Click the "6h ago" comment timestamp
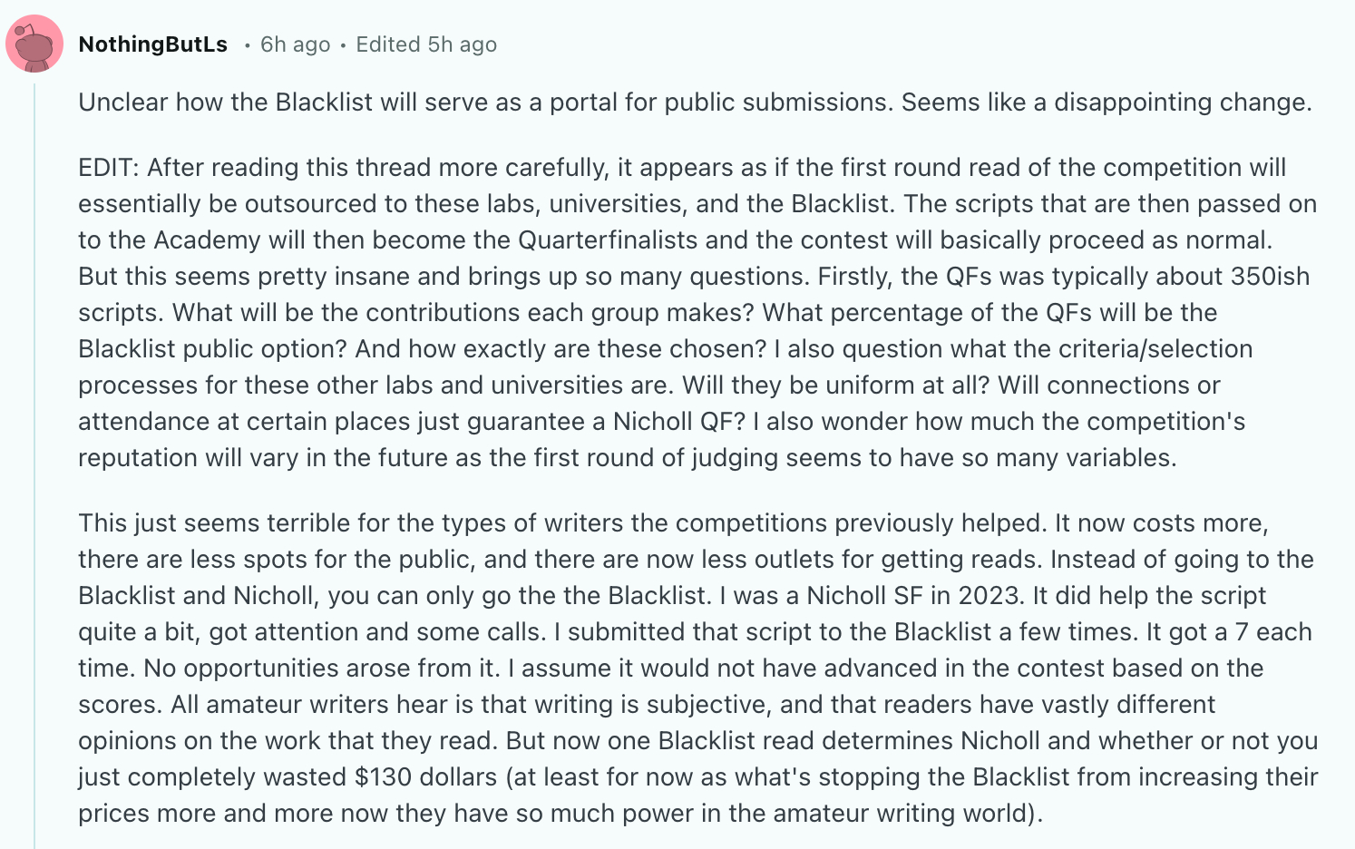The width and height of the screenshot is (1355, 849). coord(295,44)
